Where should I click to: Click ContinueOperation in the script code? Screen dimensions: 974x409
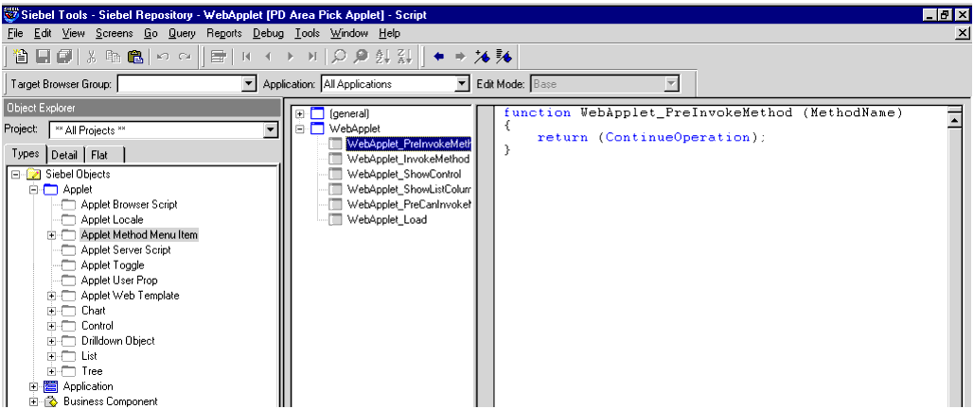pyautogui.click(x=678, y=138)
